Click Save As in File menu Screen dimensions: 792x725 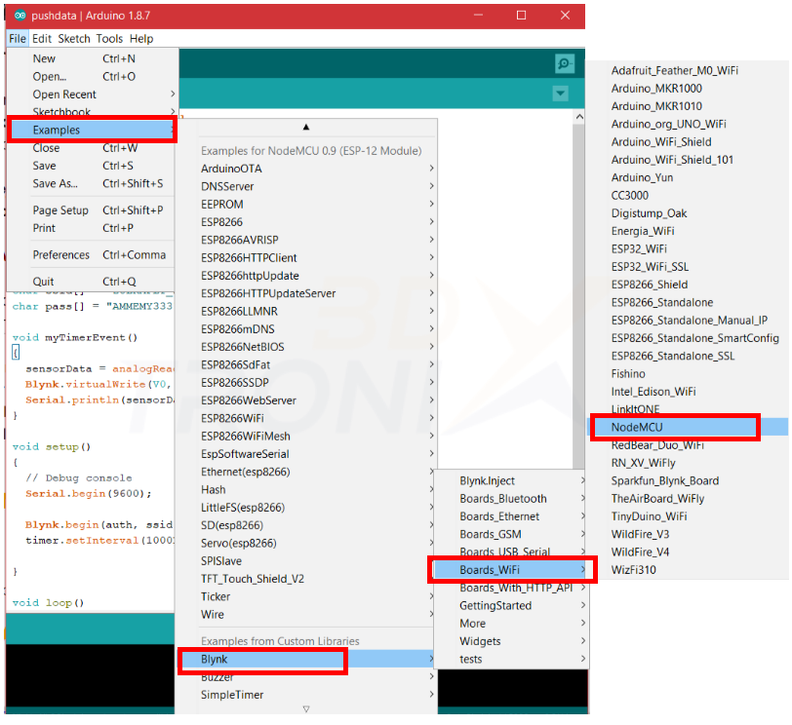pyautogui.click(x=55, y=183)
